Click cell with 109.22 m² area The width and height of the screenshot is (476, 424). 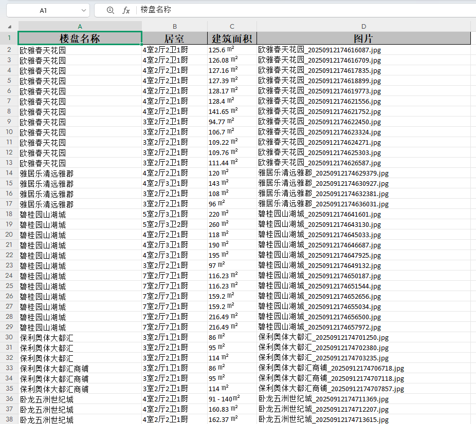[x=232, y=142]
